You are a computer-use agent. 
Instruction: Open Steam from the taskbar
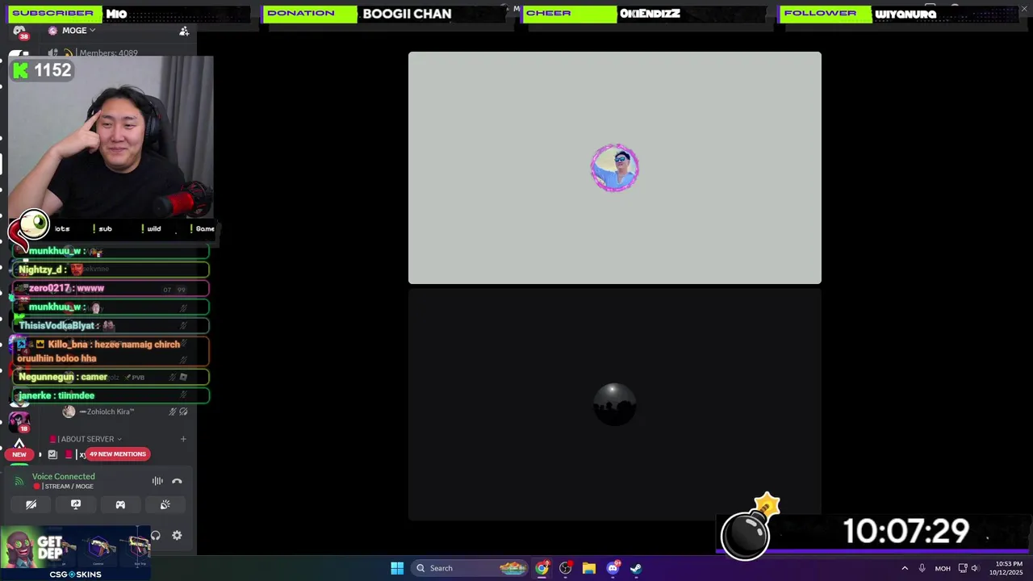click(636, 568)
